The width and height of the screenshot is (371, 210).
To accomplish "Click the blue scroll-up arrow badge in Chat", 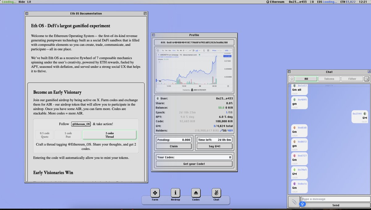I will click(x=303, y=204).
